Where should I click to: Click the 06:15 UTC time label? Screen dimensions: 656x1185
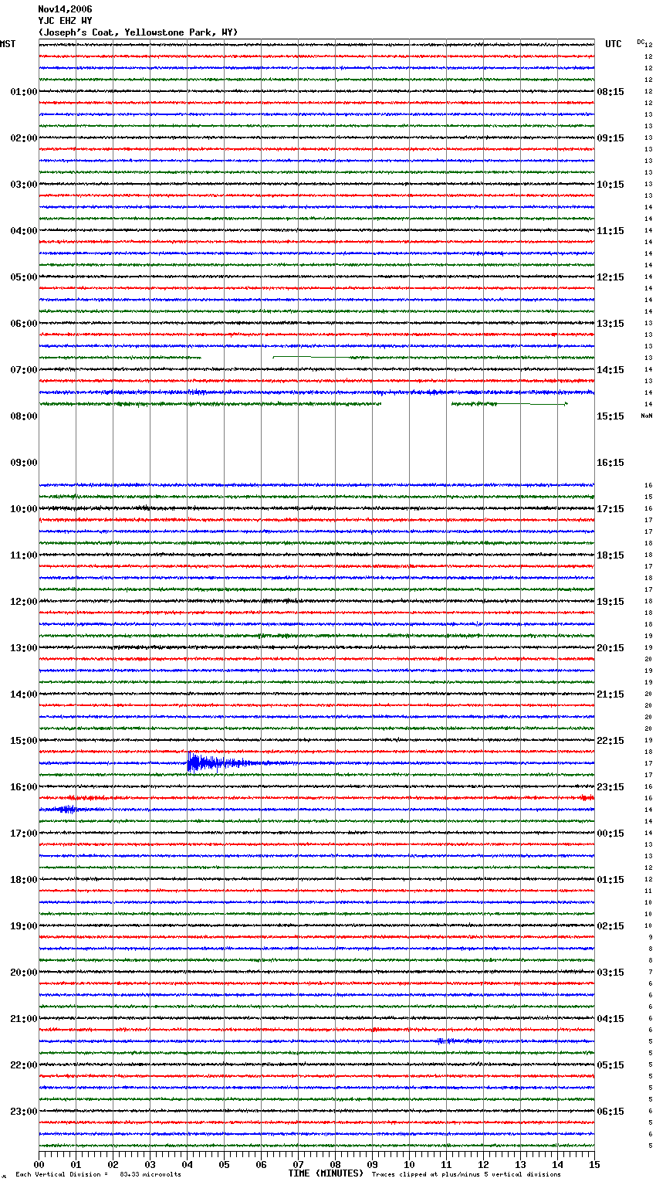coord(610,1112)
